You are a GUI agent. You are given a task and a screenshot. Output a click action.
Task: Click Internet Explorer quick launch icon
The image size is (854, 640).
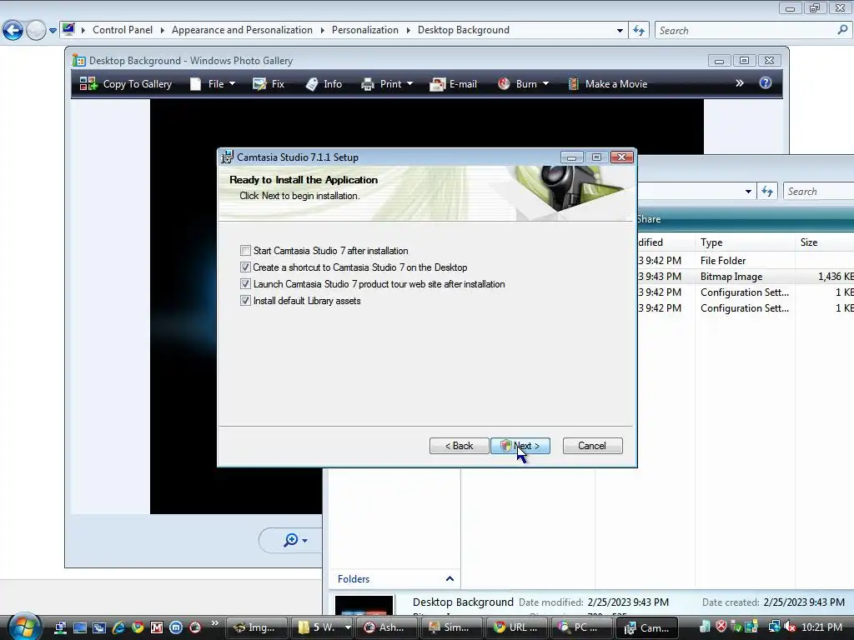(118, 627)
